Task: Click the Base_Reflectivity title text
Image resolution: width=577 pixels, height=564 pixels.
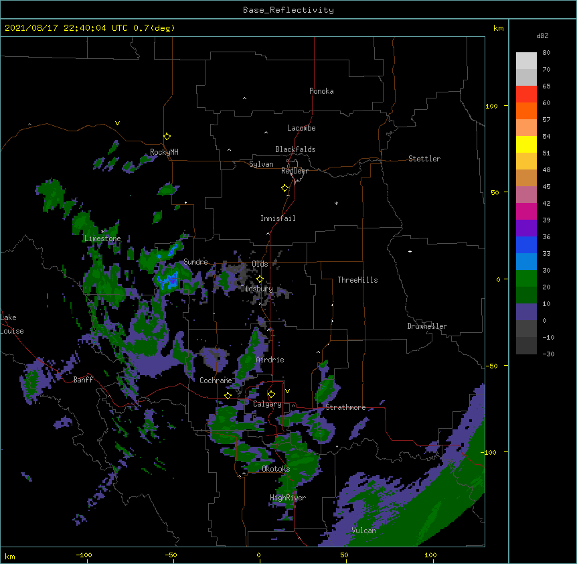Action: click(288, 10)
